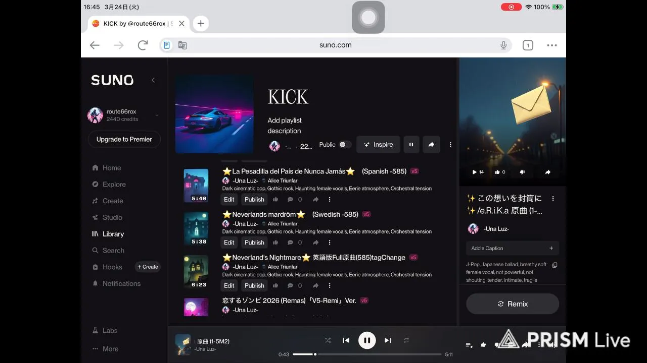Open the browser three-dot menu
This screenshot has height=363, width=647.
(552, 45)
